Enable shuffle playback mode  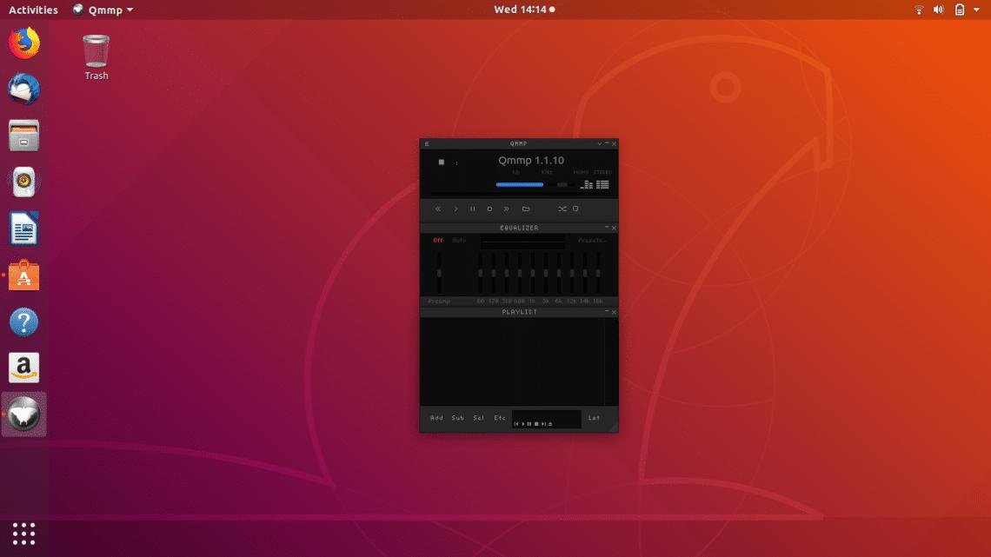click(562, 209)
